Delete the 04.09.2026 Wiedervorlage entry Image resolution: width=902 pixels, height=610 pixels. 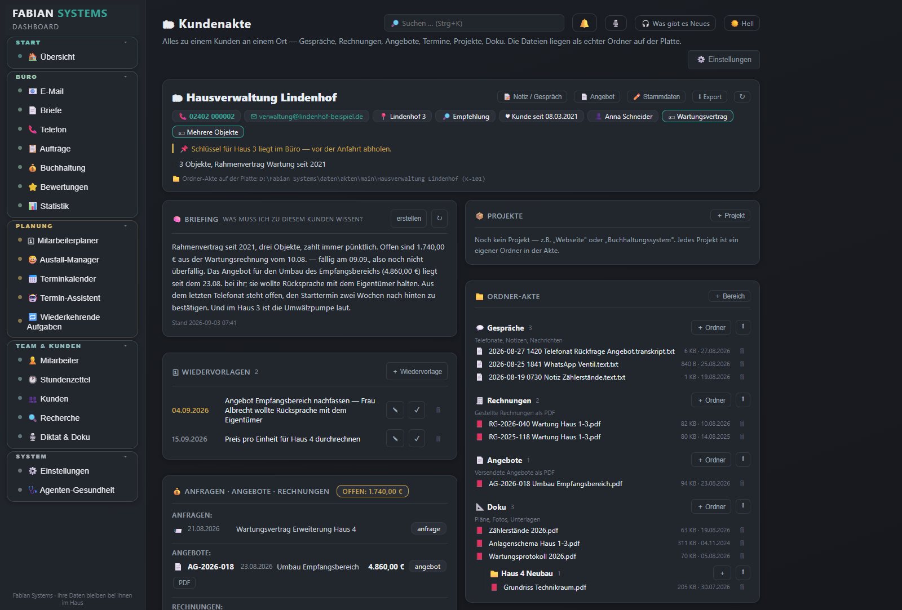438,410
